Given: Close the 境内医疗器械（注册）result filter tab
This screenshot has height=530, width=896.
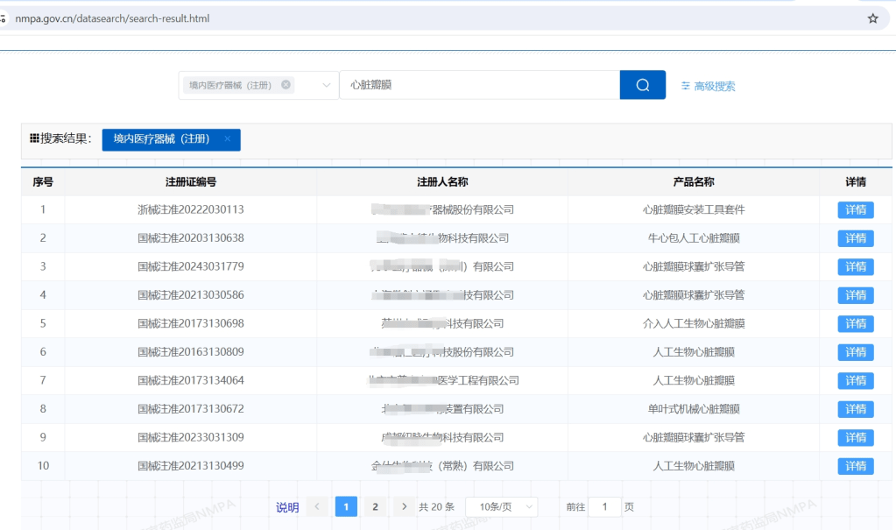Looking at the screenshot, I should [x=228, y=139].
